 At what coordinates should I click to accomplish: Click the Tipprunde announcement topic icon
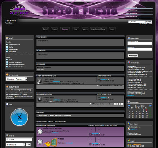coord(39,81)
